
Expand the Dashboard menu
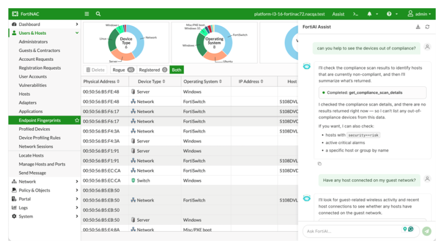coord(77,24)
